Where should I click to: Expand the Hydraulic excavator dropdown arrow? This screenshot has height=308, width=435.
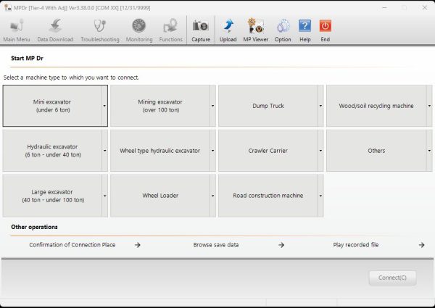(x=104, y=151)
